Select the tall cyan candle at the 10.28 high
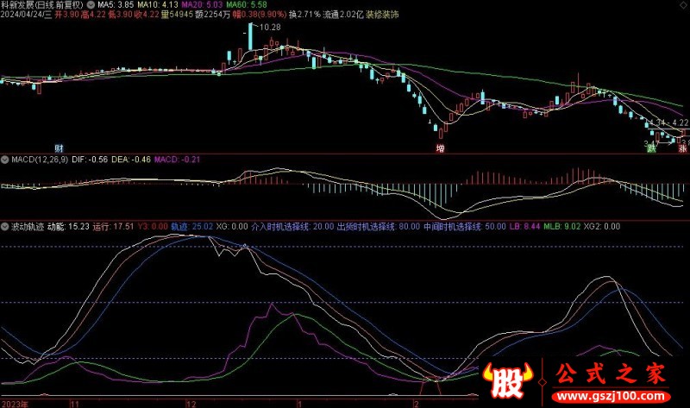This screenshot has height=408, width=690. coord(250,37)
